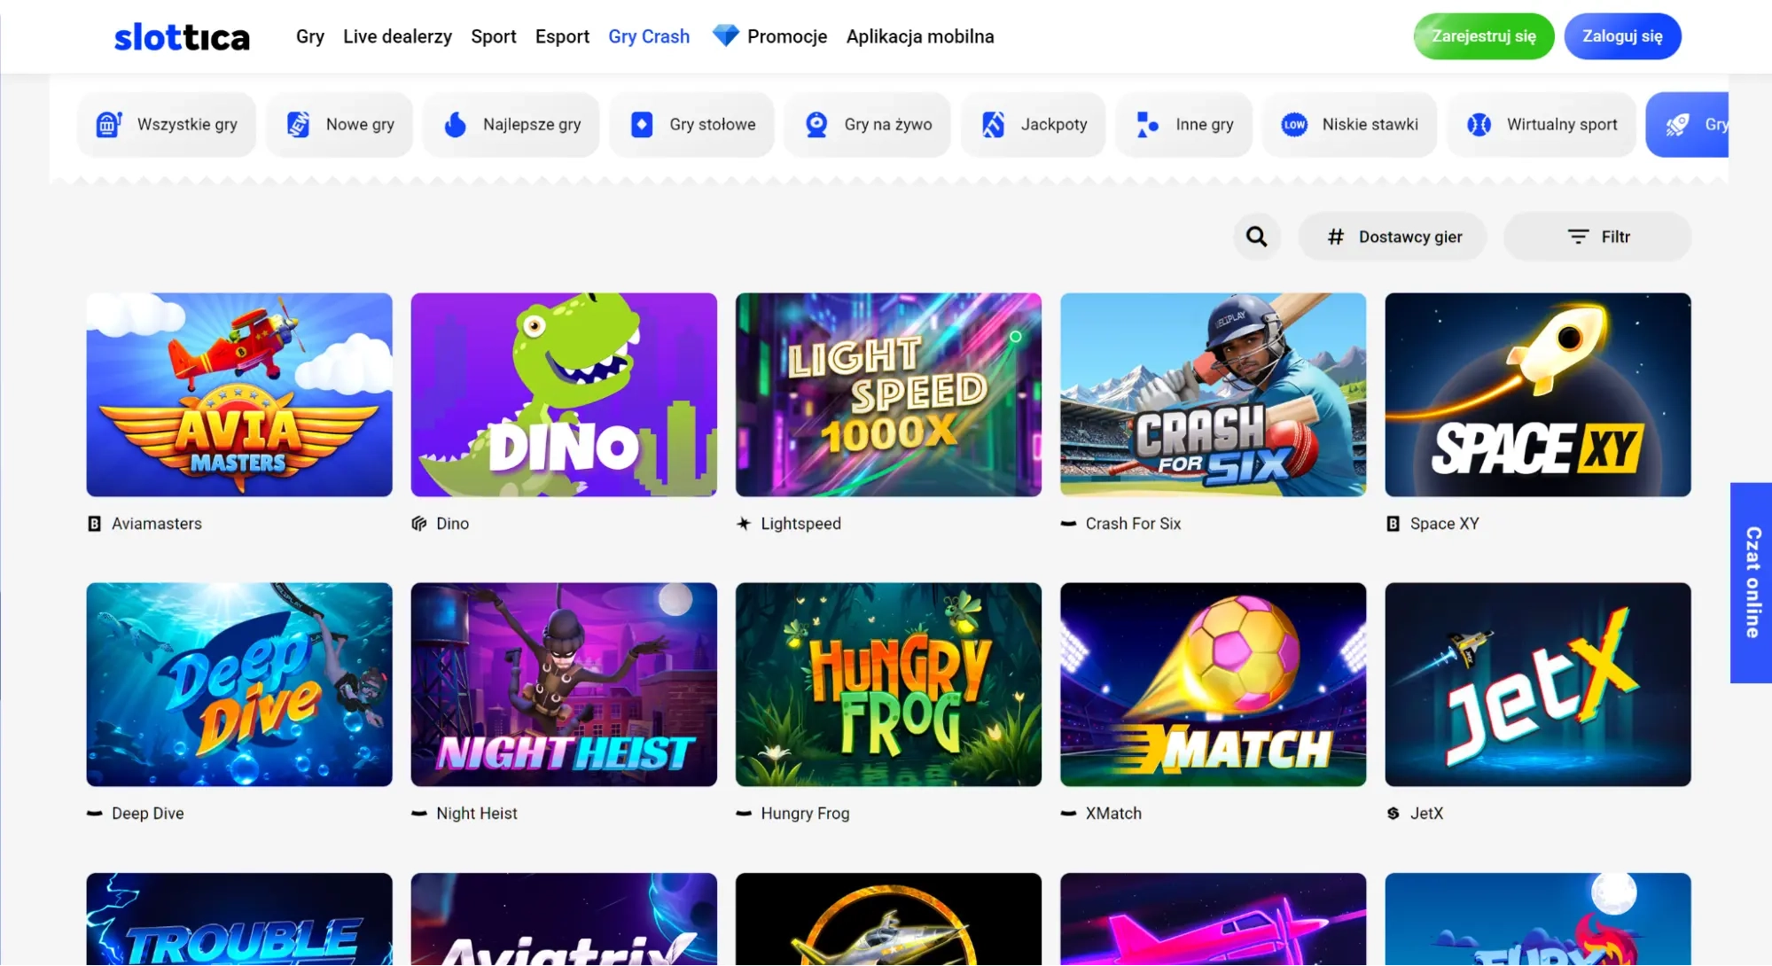Viewport: 1772px width, 966px height.
Task: Click the Space XY game title
Action: click(1445, 524)
